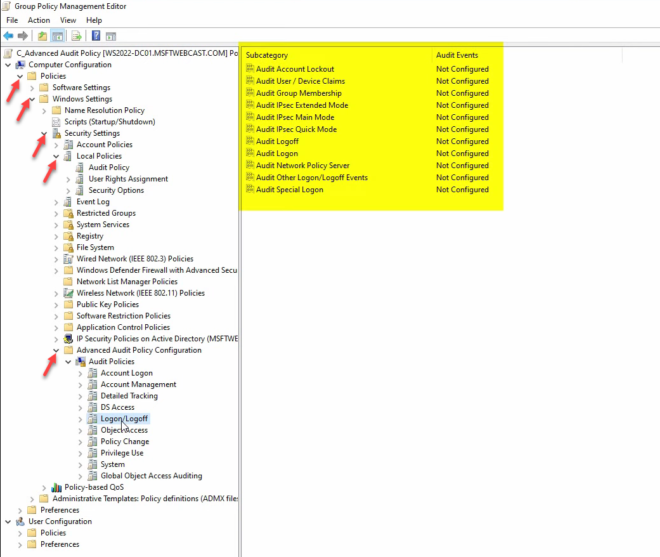The height and width of the screenshot is (557, 660).
Task: Open the Action menu
Action: [x=39, y=20]
